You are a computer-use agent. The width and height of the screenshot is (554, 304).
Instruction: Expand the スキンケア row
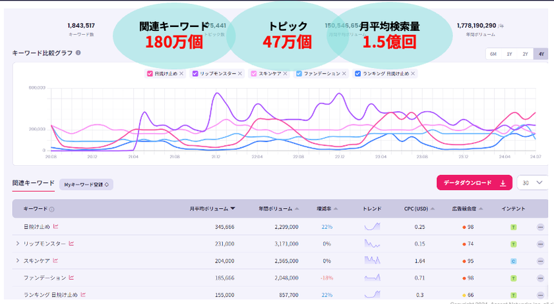tap(17, 261)
